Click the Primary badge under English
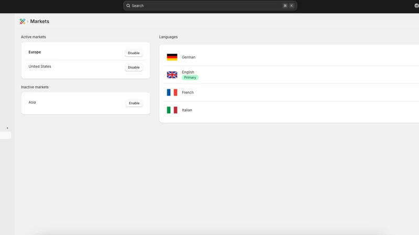This screenshot has width=419, height=235. pos(190,77)
